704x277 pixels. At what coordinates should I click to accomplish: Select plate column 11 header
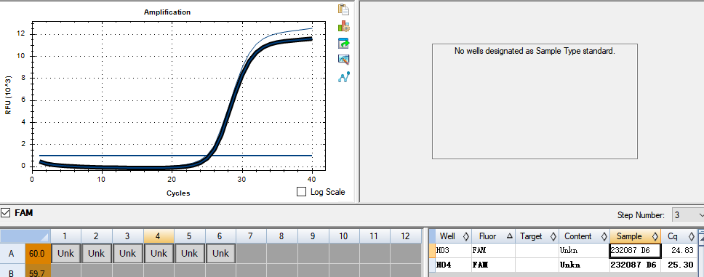click(x=375, y=236)
